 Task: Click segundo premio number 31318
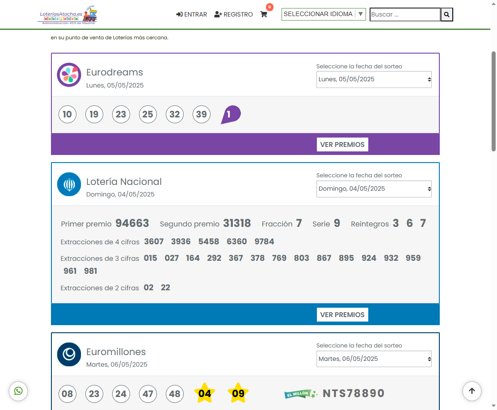[x=237, y=223]
